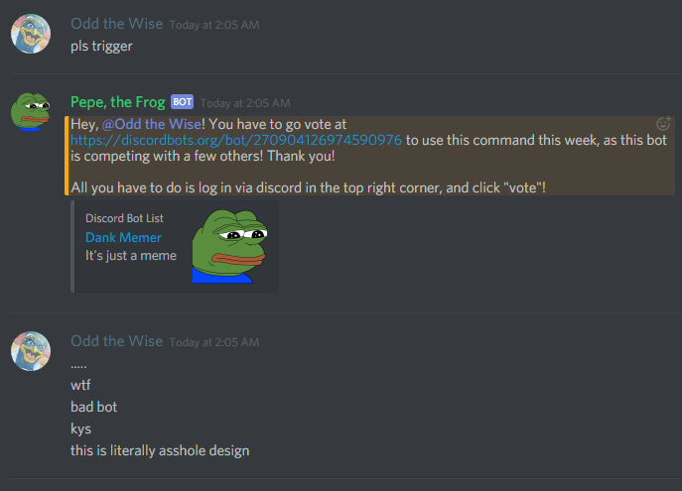Click the first Odd the Wise username
682x491 pixels.
click(x=116, y=24)
